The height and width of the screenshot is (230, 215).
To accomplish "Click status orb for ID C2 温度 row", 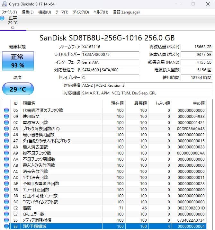I will click(6, 208).
